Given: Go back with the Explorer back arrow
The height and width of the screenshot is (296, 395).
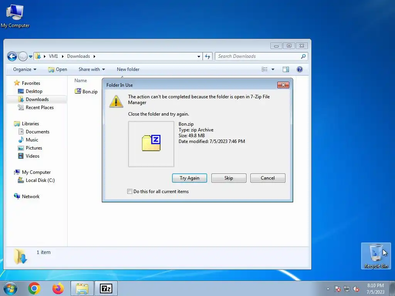Looking at the screenshot, I should [12, 56].
